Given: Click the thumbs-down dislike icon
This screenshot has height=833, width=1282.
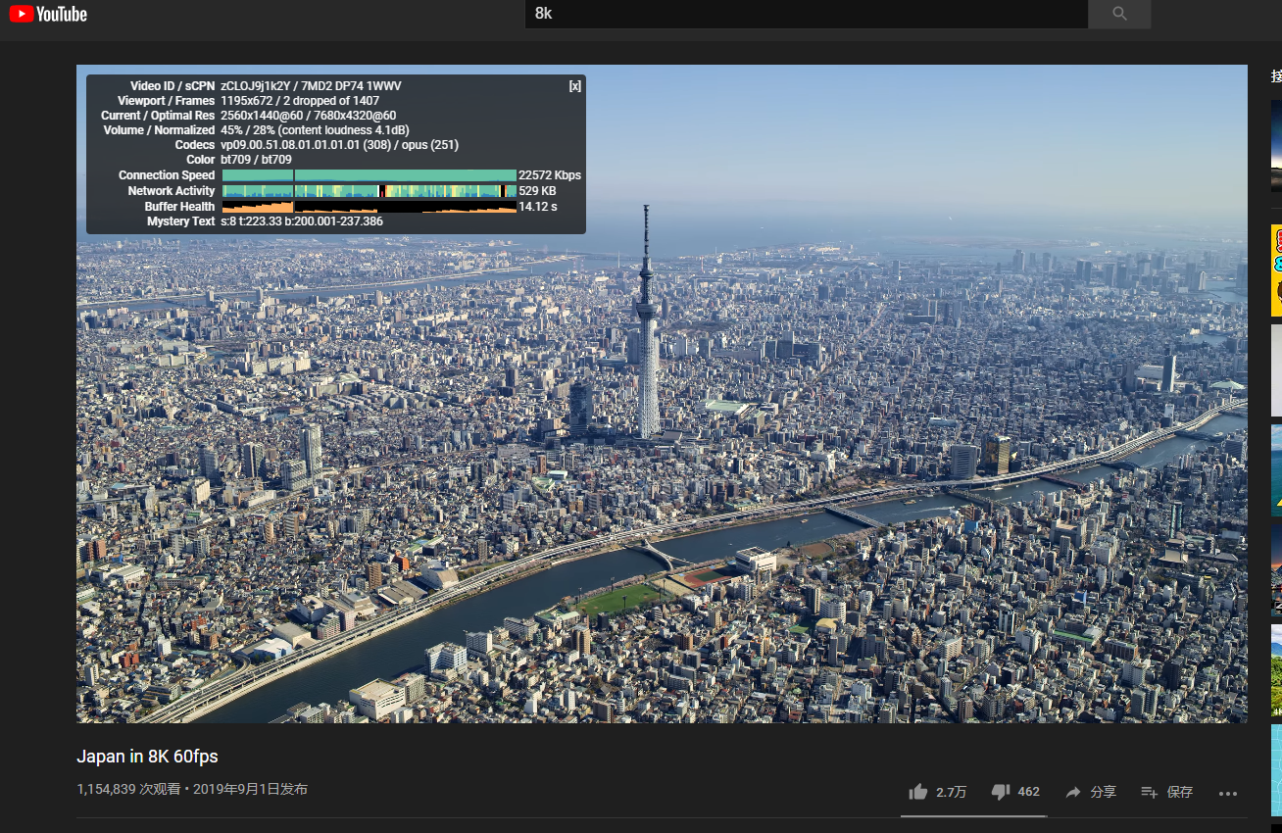Looking at the screenshot, I should point(1000,792).
